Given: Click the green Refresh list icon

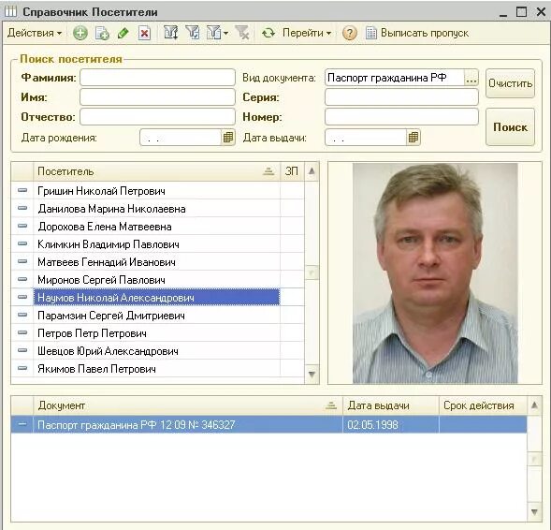Looking at the screenshot, I should (x=268, y=33).
